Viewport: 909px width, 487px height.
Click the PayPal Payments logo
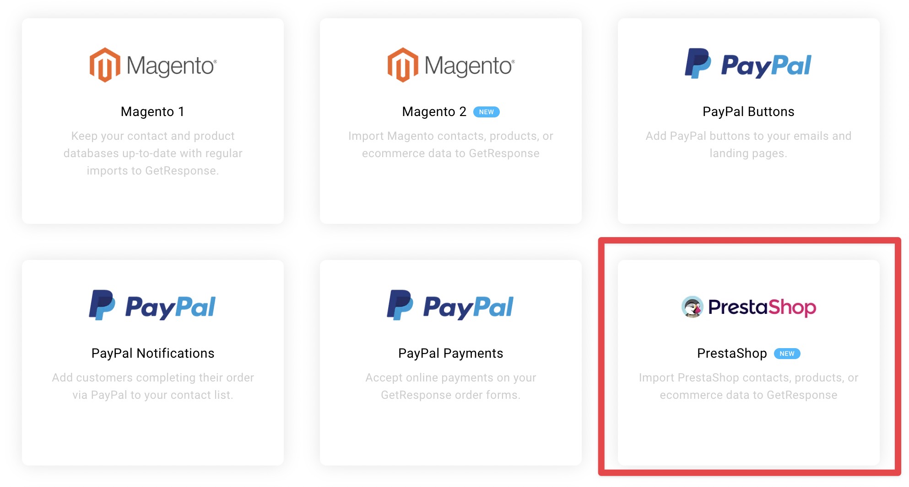pos(450,305)
